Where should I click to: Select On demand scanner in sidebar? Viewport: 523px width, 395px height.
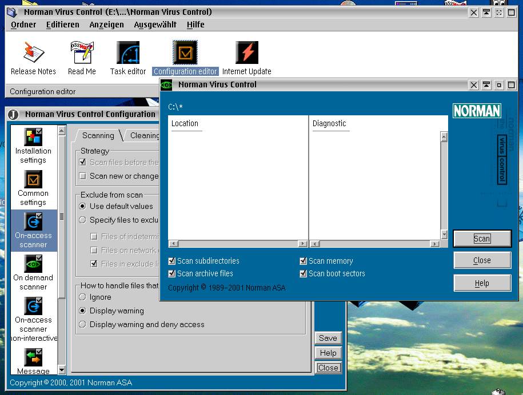point(33,273)
